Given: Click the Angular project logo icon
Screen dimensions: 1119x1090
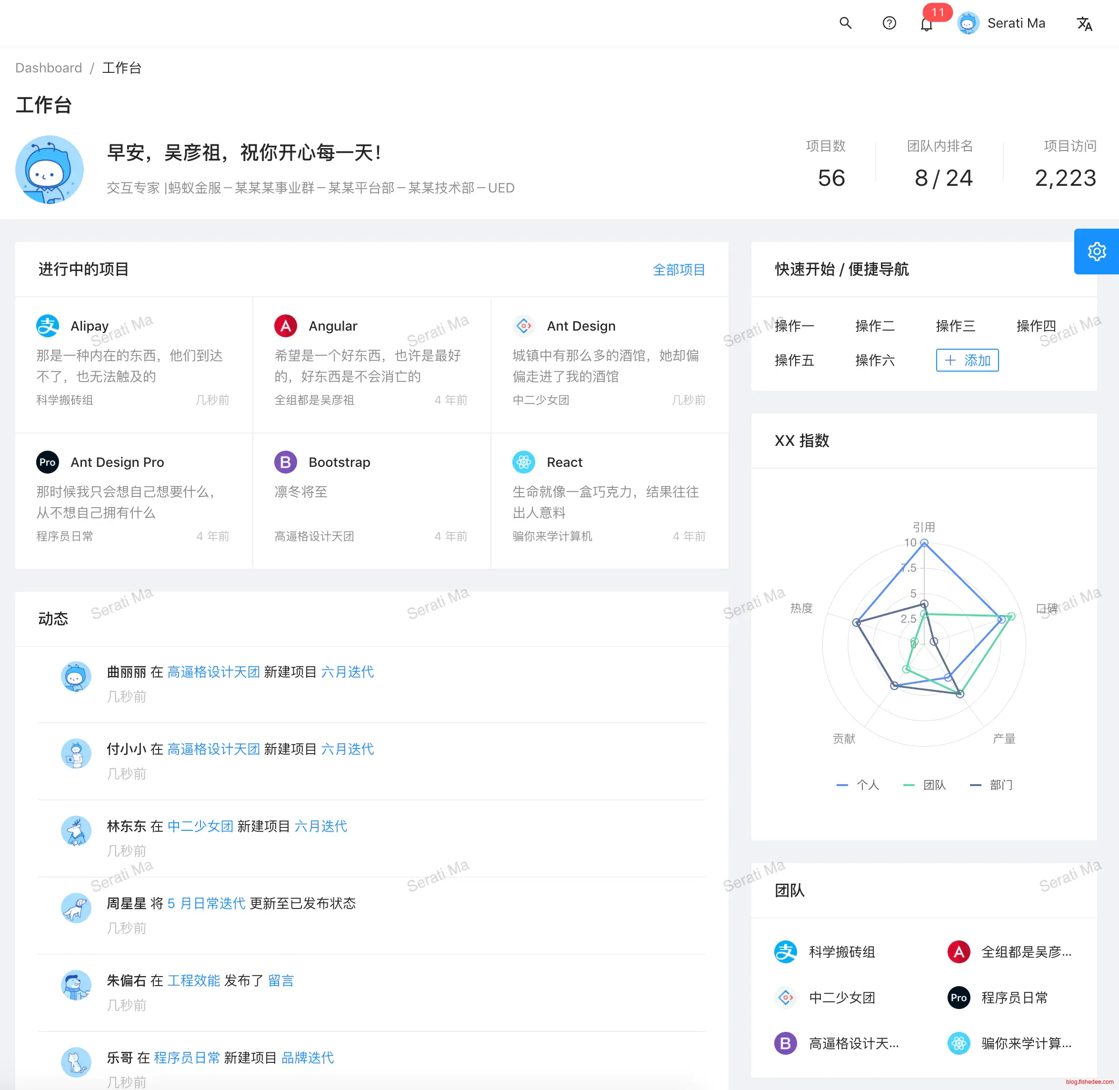Looking at the screenshot, I should click(286, 326).
